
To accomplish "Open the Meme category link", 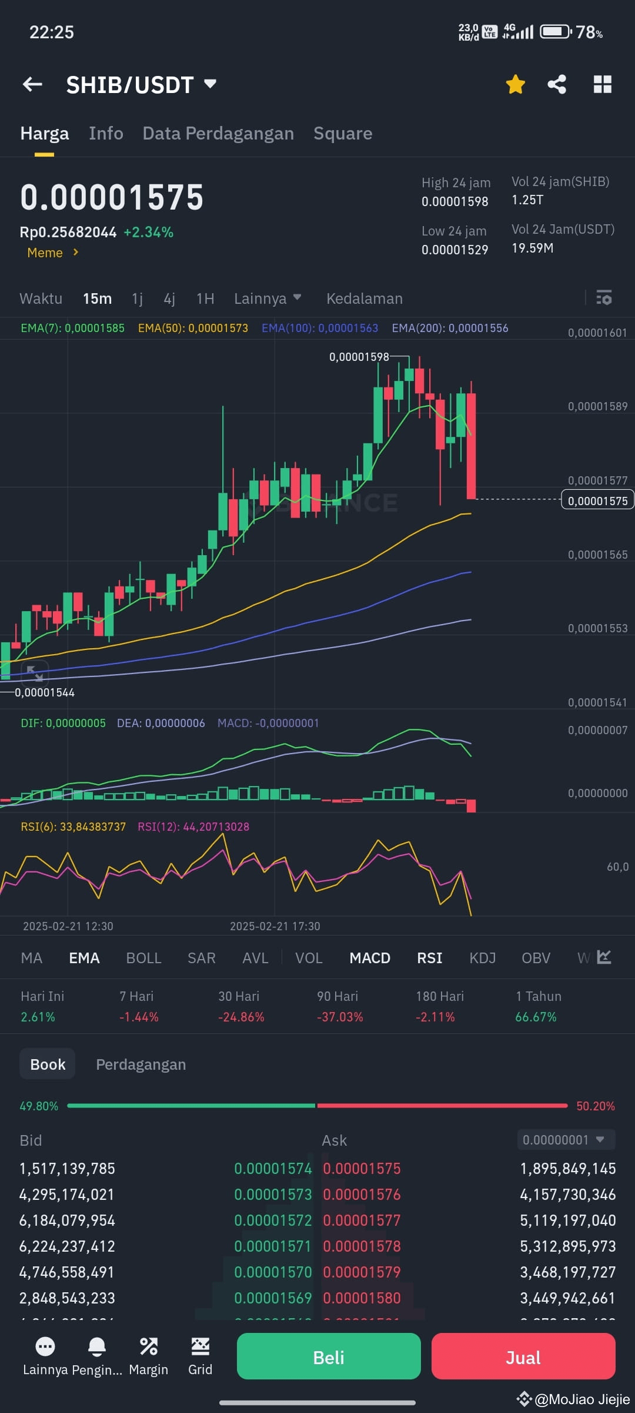I will point(52,253).
